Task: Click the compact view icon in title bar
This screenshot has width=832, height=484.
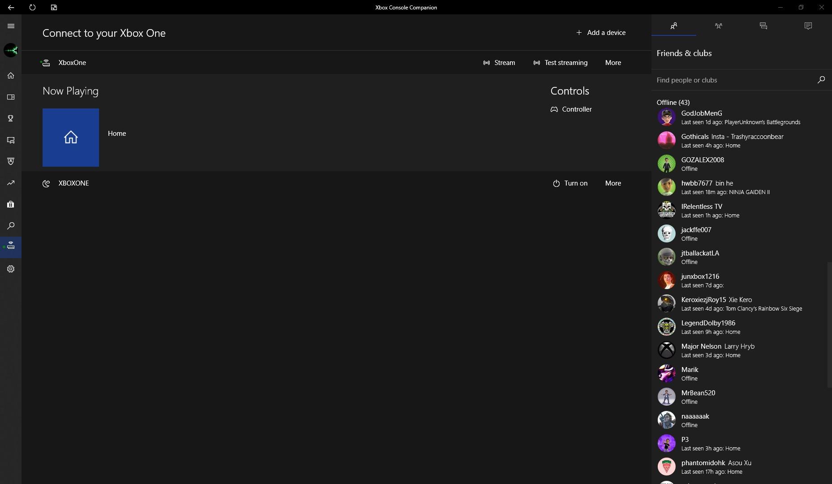Action: coord(54,7)
